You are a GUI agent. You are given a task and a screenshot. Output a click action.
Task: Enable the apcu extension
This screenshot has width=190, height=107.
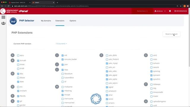pyautogui.click(x=18, y=56)
